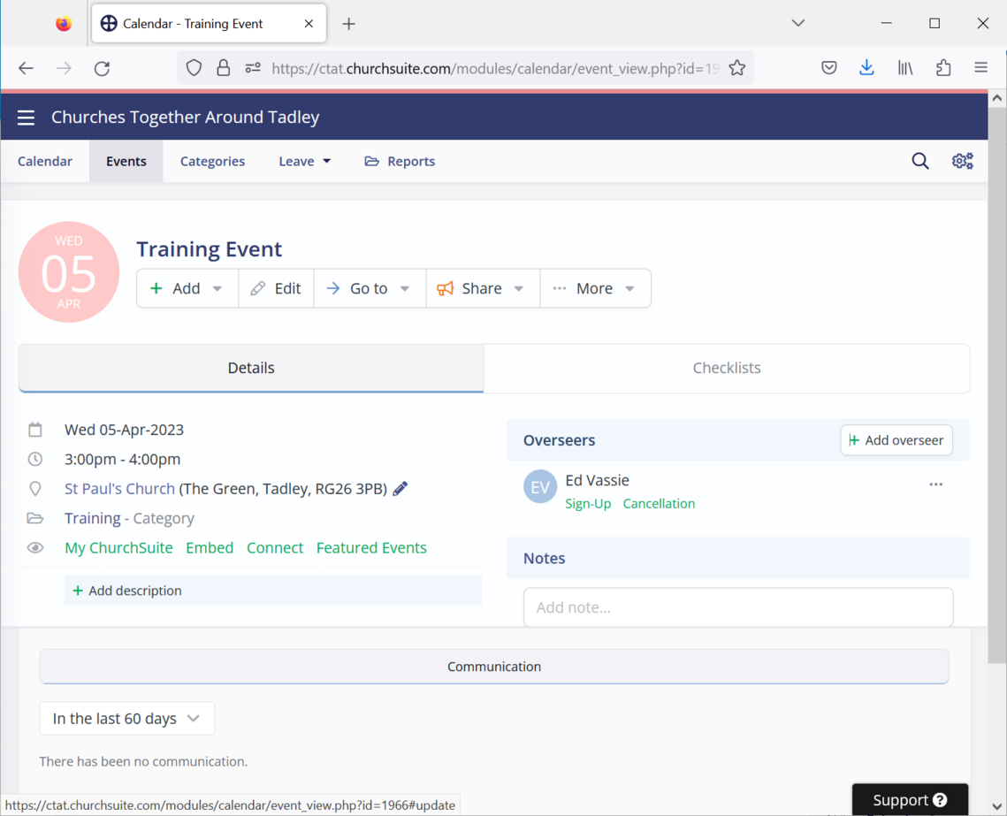Open the Leave dropdown menu
This screenshot has height=816, width=1007.
(x=304, y=161)
